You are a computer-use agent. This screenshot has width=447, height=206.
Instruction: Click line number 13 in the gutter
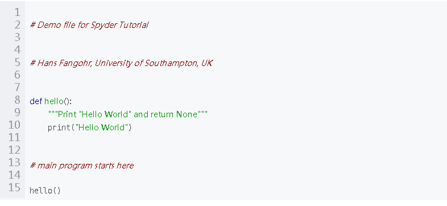pos(15,162)
